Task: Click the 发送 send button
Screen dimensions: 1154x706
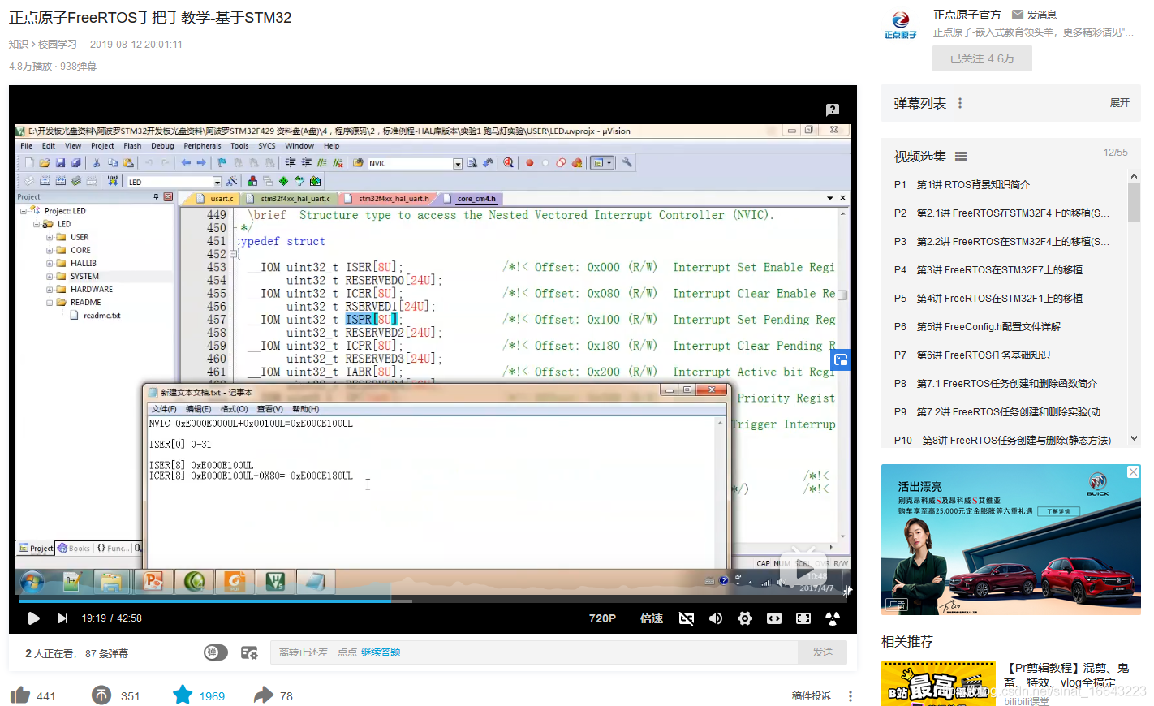Action: pos(823,652)
